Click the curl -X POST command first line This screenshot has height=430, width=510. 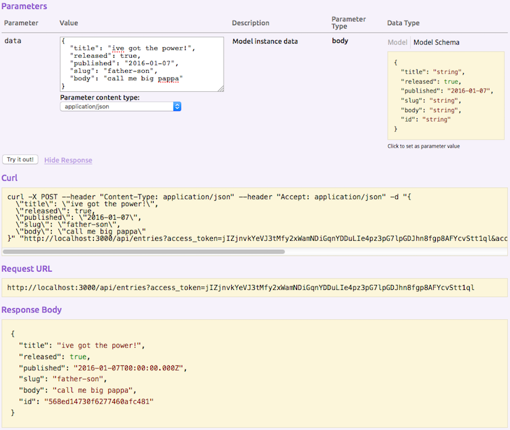point(209,197)
